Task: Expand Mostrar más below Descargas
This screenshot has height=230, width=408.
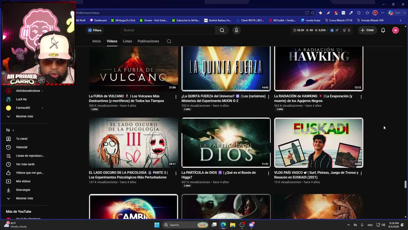Action: tap(25, 198)
